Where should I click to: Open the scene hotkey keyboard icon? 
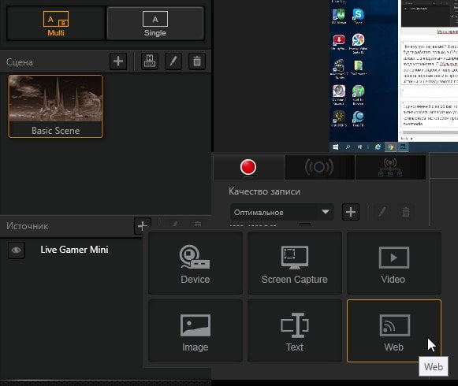point(150,61)
